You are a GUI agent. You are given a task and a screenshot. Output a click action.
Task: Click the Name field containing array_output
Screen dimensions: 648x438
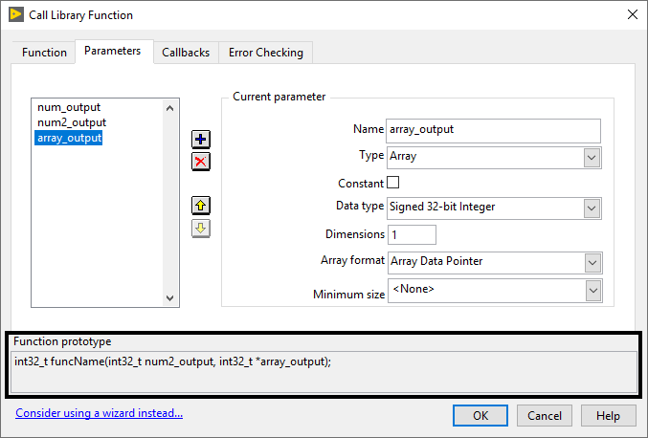click(x=493, y=130)
